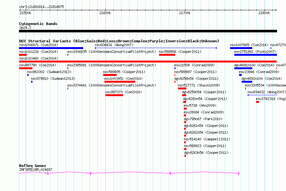This screenshot has height=191, width=286.
Task: Select the esv2762318 red variant marker
Action: [x=257, y=102]
